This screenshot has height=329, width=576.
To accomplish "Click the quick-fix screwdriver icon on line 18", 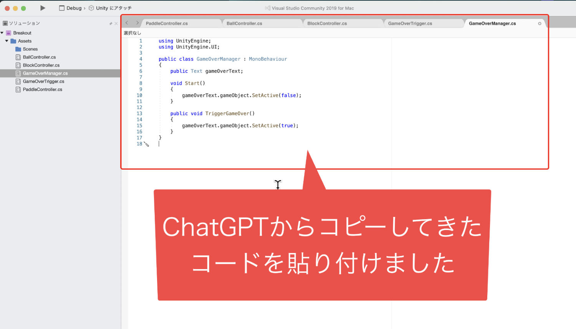I will tap(146, 144).
